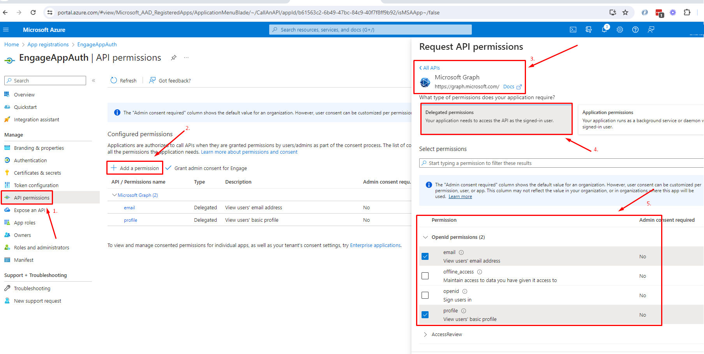The height and width of the screenshot is (354, 704).
Task: Open Overview in the left menu
Action: (x=24, y=95)
